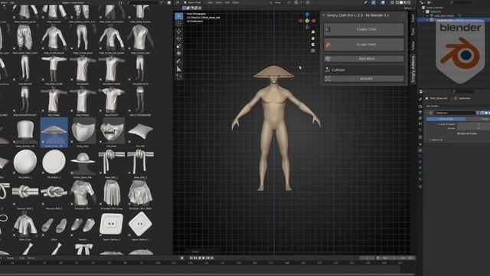
Task: Open the View sidebar tab
Action: [x=413, y=46]
